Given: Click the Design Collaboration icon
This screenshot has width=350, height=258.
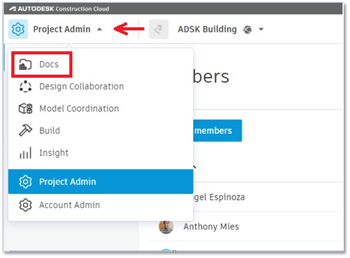Looking at the screenshot, I should coord(25,87).
